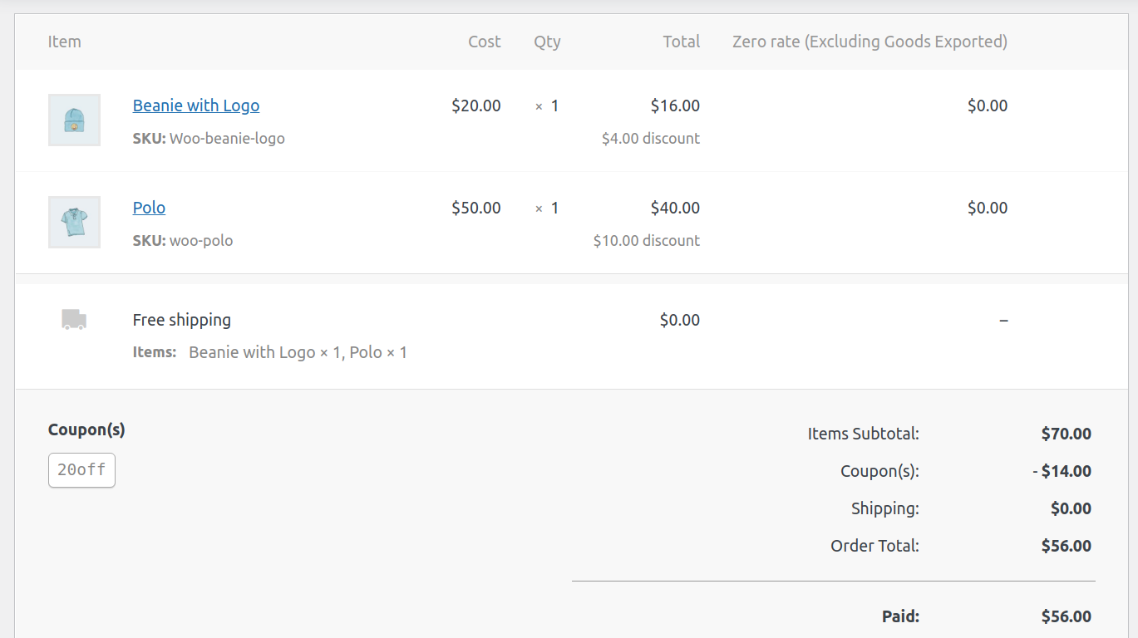This screenshot has width=1138, height=638.
Task: Click the Total column header
Action: click(681, 42)
